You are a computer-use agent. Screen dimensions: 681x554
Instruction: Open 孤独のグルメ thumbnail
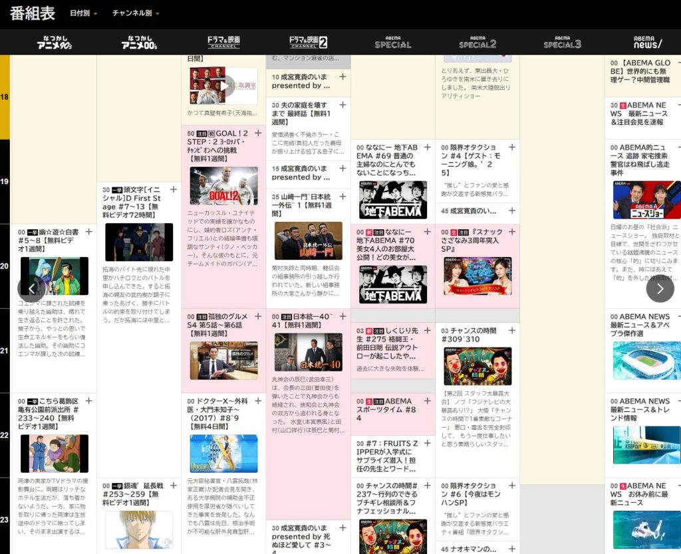pyautogui.click(x=223, y=361)
